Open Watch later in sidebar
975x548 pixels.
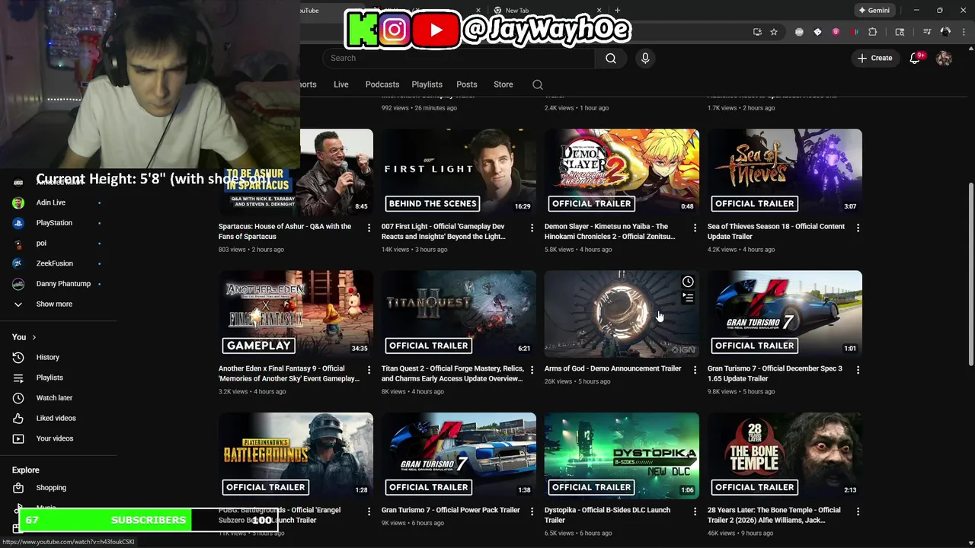click(59, 397)
